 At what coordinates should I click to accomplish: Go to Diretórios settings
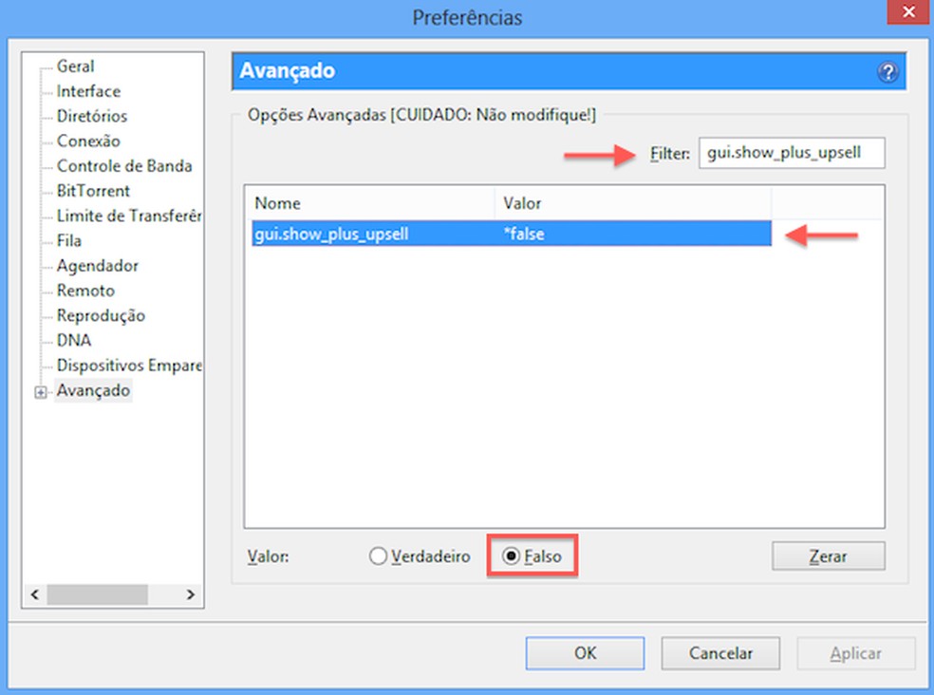[92, 116]
